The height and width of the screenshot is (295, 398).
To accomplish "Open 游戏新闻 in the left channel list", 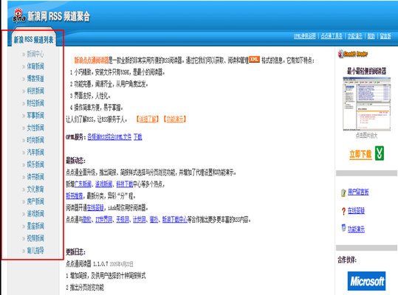I will [x=35, y=214].
